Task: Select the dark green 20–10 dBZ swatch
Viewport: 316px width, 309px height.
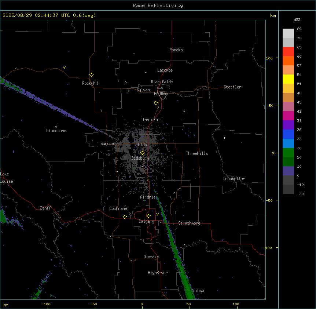Action: (288, 162)
